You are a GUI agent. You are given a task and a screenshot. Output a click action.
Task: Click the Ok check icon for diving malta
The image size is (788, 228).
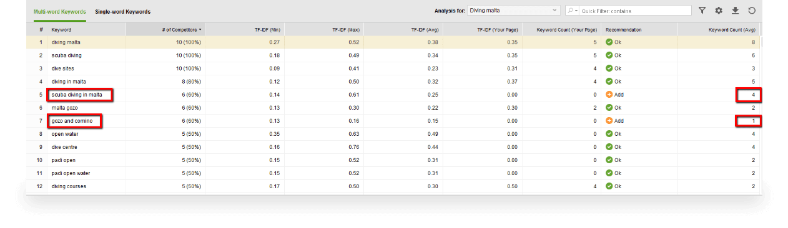click(x=609, y=42)
